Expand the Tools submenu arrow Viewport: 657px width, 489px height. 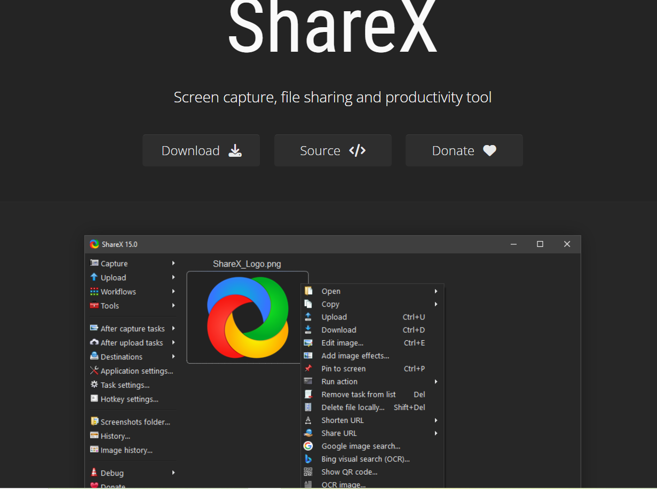(x=173, y=306)
